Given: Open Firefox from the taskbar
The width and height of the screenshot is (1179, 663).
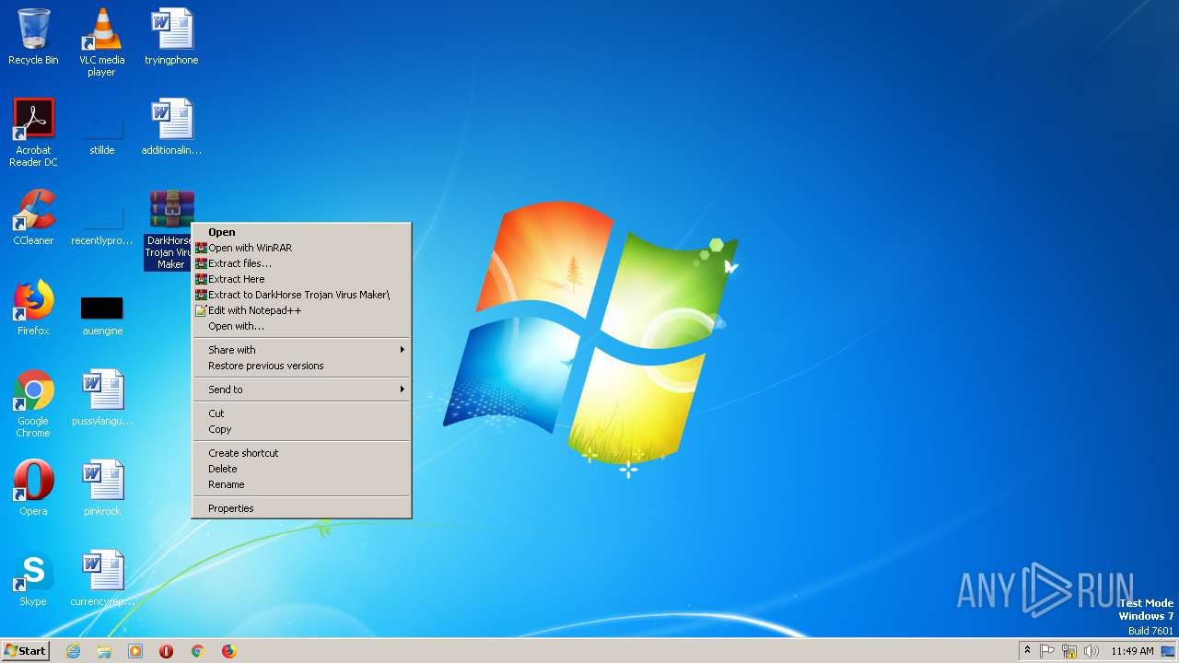Looking at the screenshot, I should (x=228, y=651).
